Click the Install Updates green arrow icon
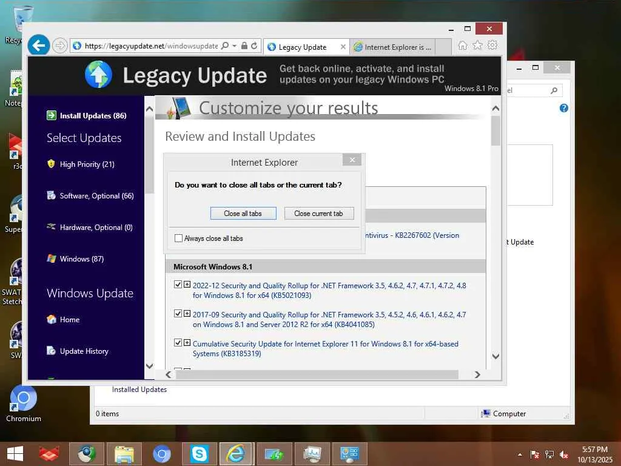621x466 pixels. (52, 115)
